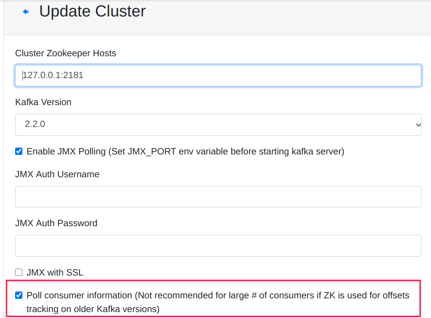Click into the JMX Auth Username field
Screen dimensions: 431x318
[218, 196]
